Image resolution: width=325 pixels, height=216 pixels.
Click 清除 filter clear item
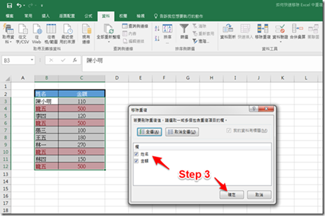200,26
